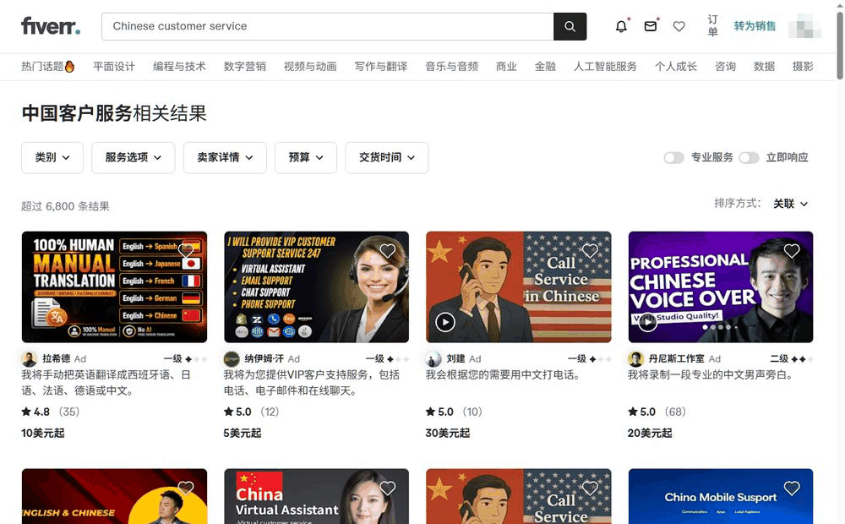Open the 个人成长 category menu
Screen dimensions: 845x524
coord(676,66)
